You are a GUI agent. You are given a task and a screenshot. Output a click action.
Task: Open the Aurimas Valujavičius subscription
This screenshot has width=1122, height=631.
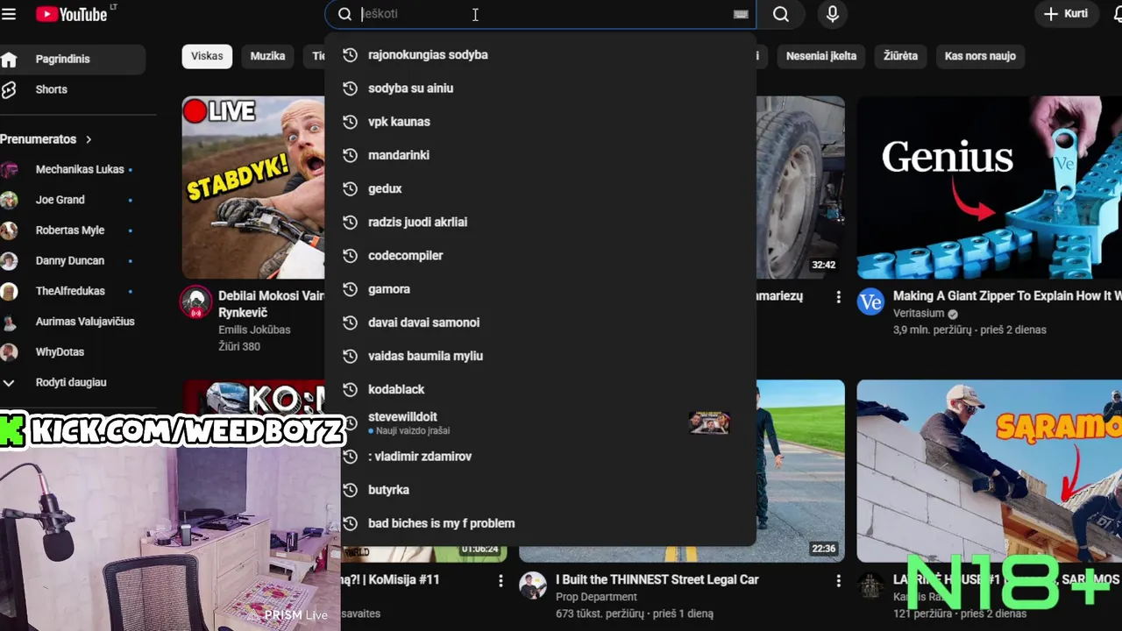73,322
